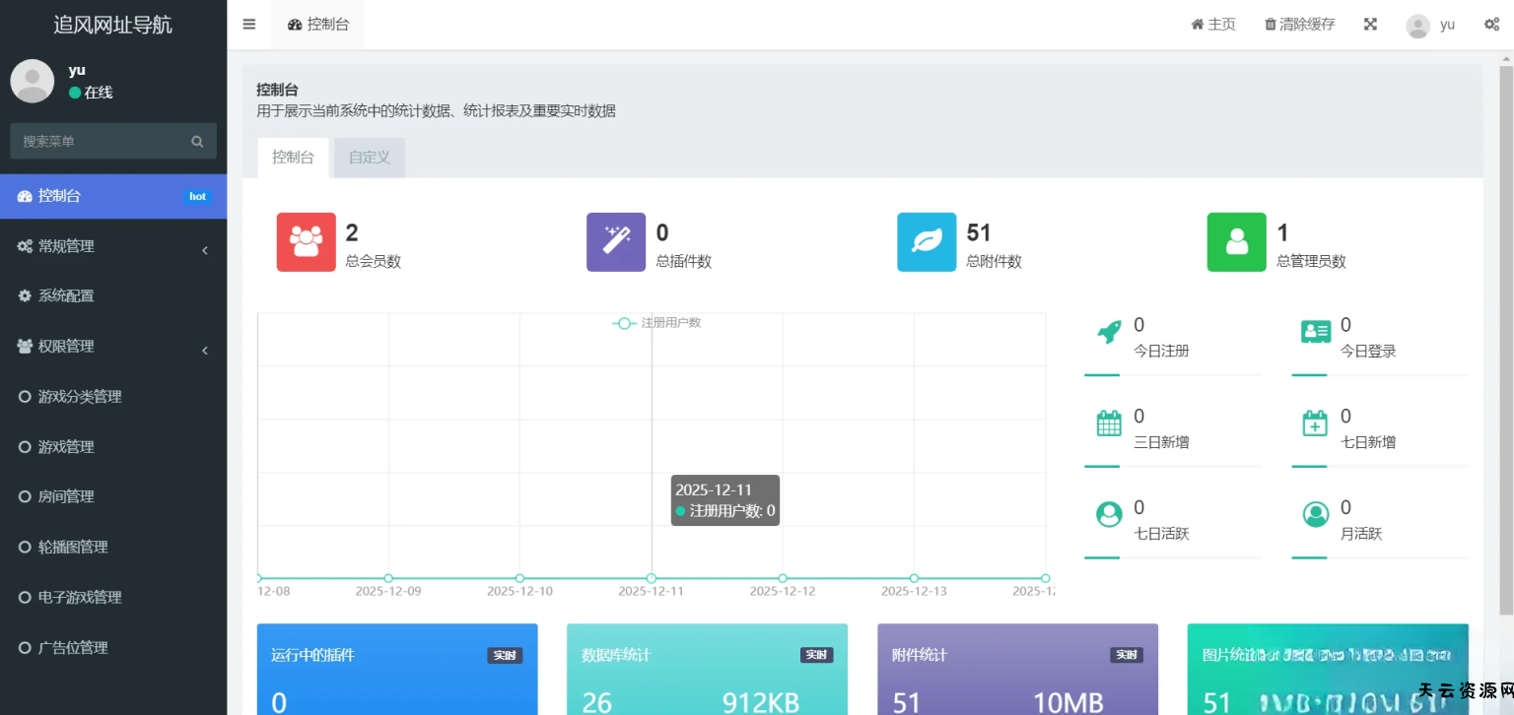The image size is (1514, 715).
Task: Click the 搜索菜单 search input field
Action: tap(99, 142)
